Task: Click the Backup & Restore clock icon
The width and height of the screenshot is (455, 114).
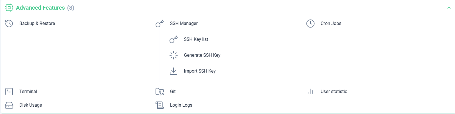Action: click(x=9, y=24)
